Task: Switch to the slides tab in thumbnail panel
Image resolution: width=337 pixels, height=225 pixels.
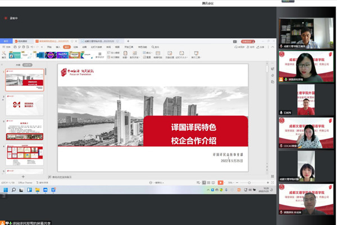Action: pyautogui.click(x=26, y=65)
